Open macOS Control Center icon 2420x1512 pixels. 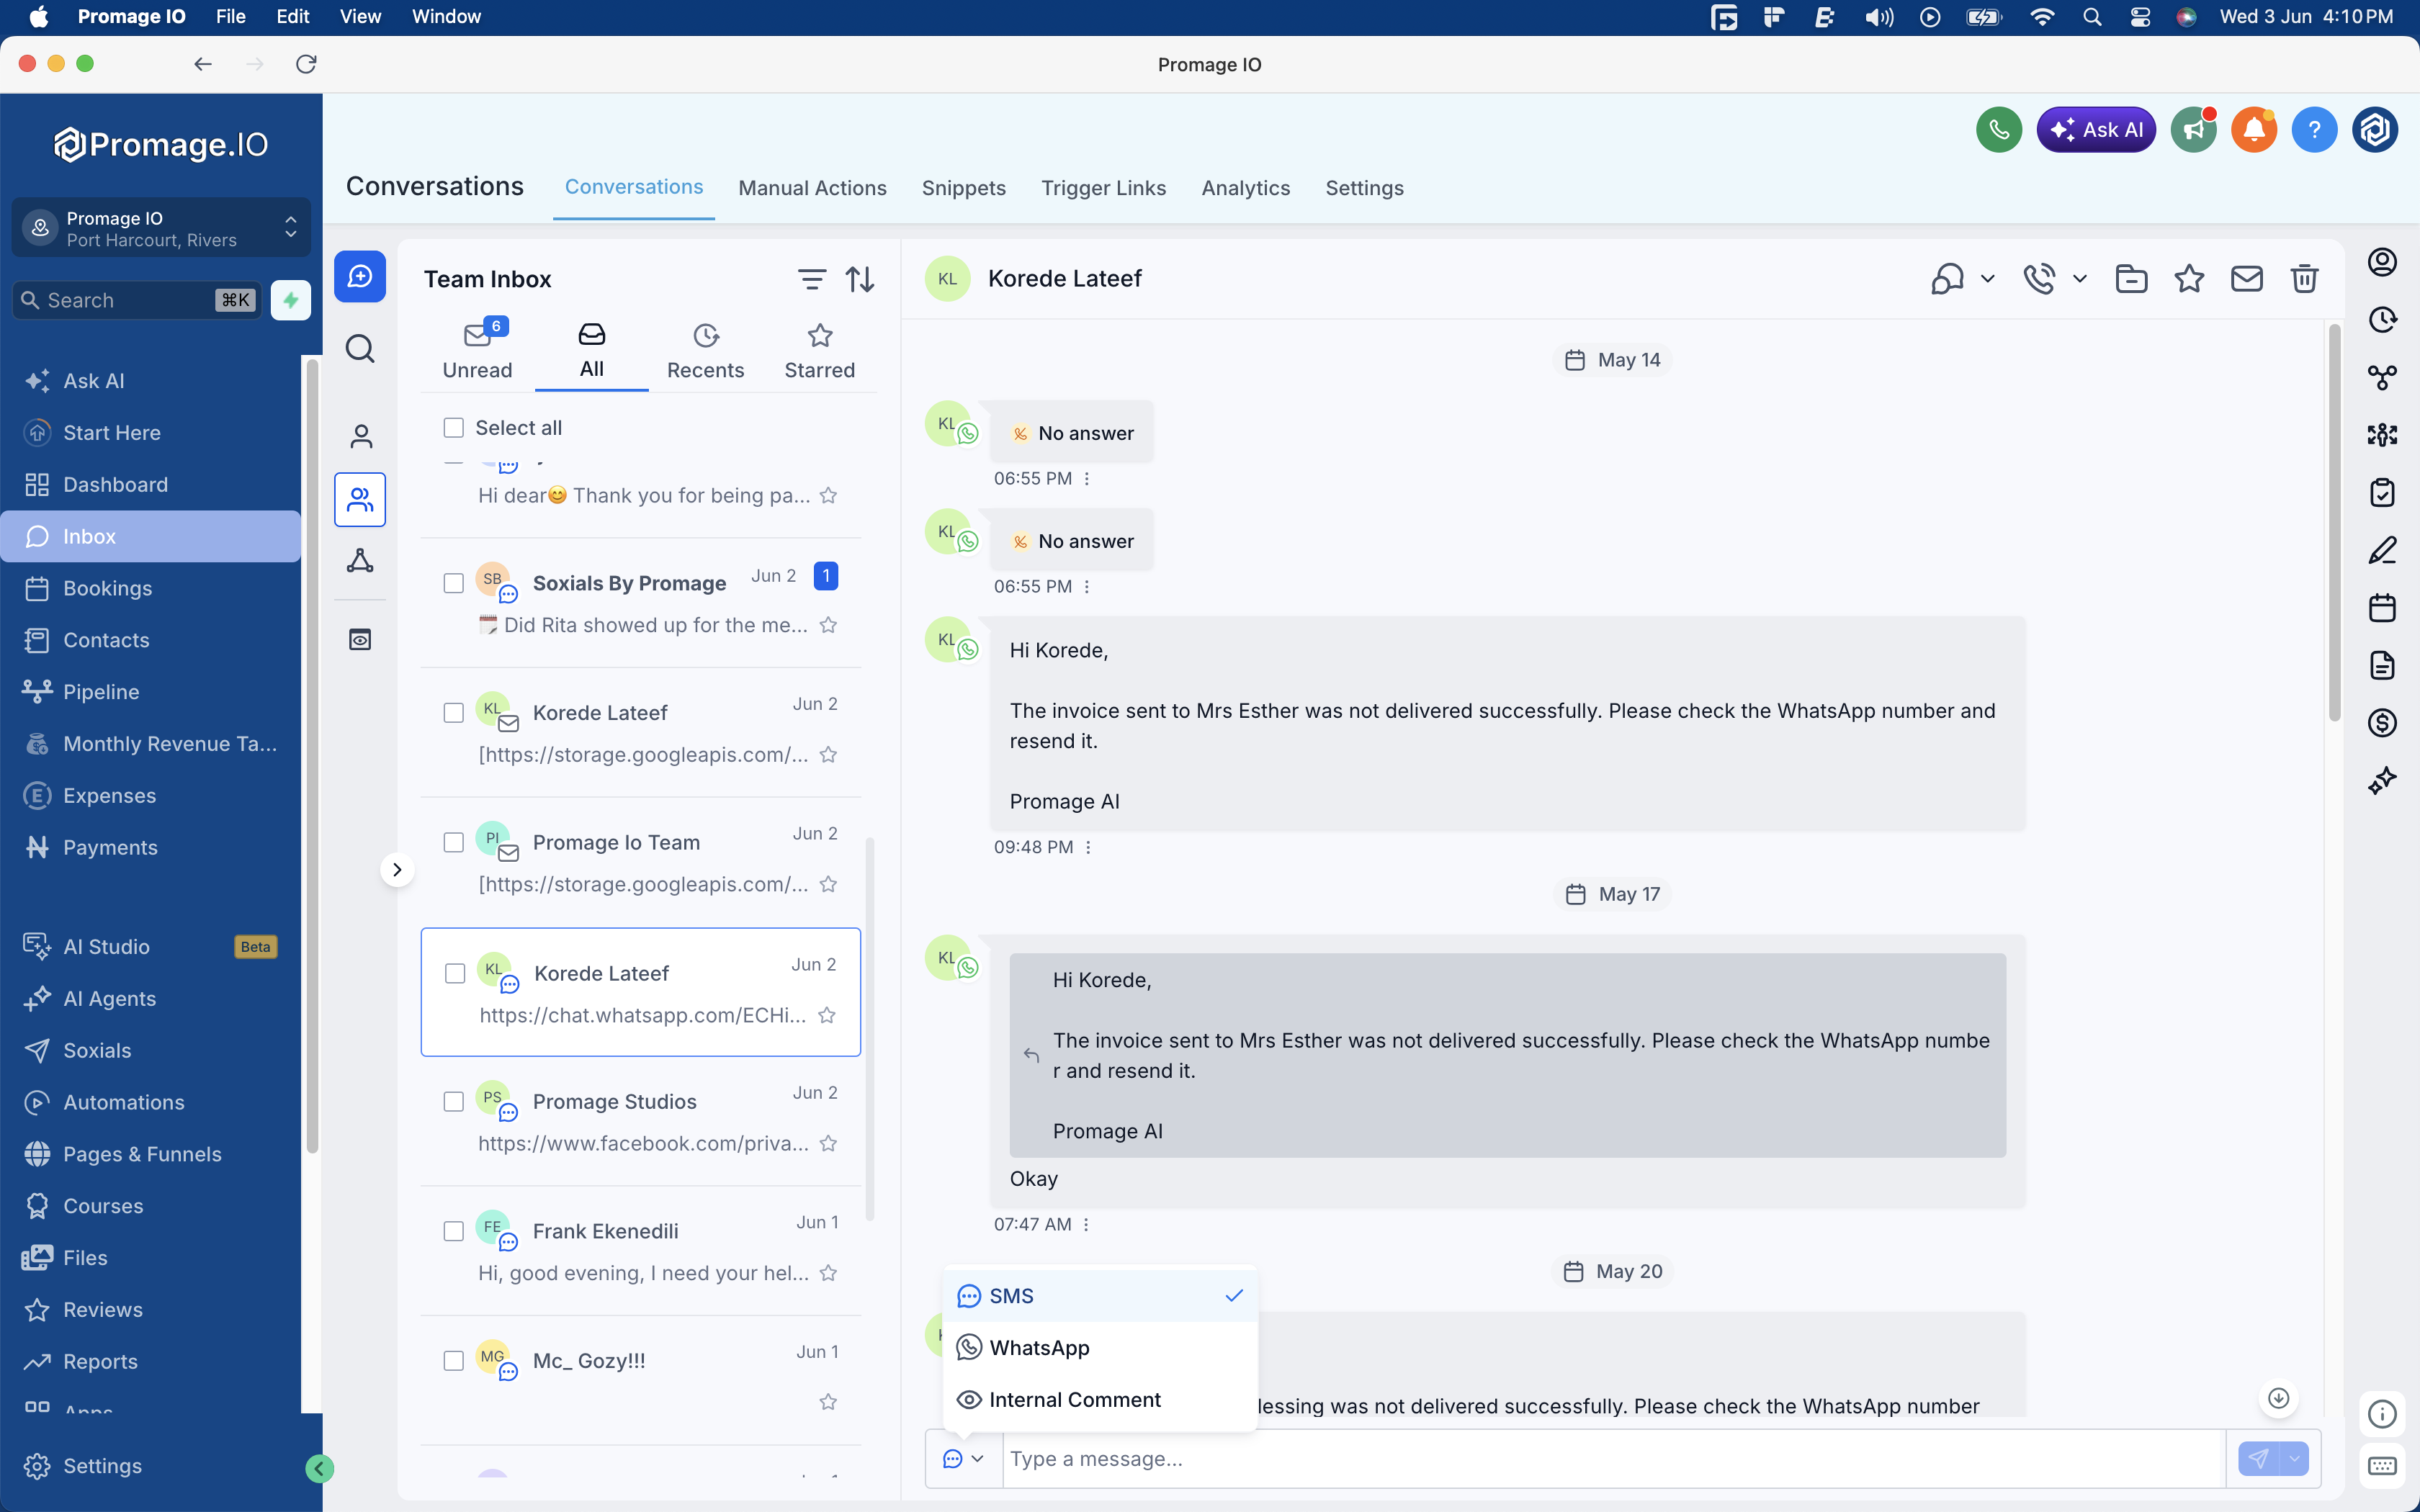click(2139, 17)
